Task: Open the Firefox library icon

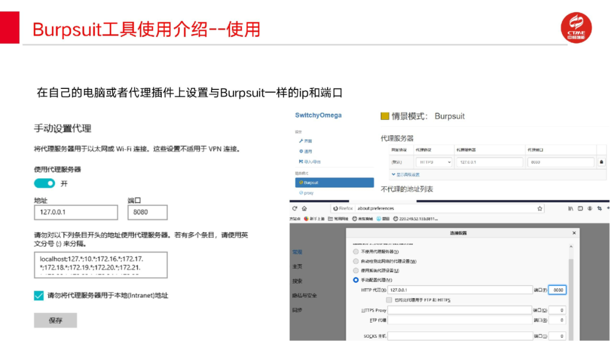Action: pyautogui.click(x=570, y=208)
